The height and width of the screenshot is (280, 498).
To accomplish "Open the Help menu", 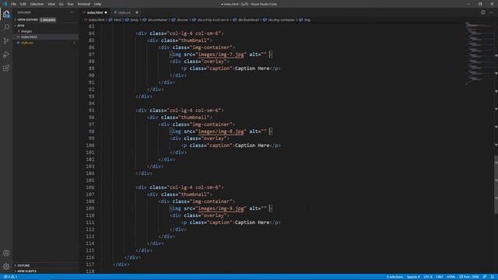I will [97, 4].
